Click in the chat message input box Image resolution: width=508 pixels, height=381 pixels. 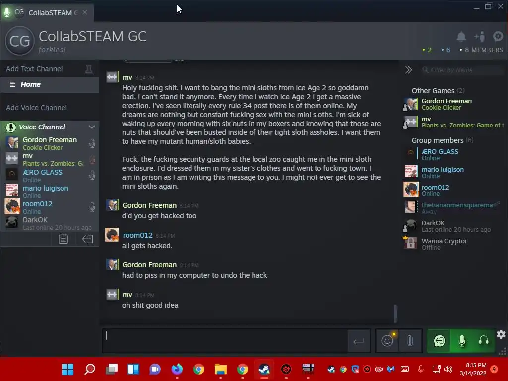pyautogui.click(x=225, y=341)
